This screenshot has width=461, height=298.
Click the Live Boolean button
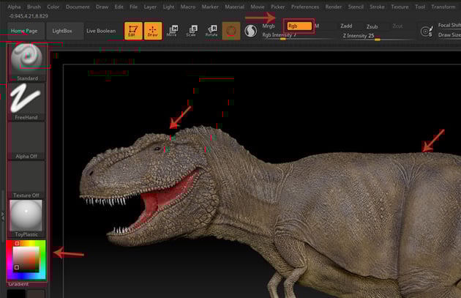(100, 31)
